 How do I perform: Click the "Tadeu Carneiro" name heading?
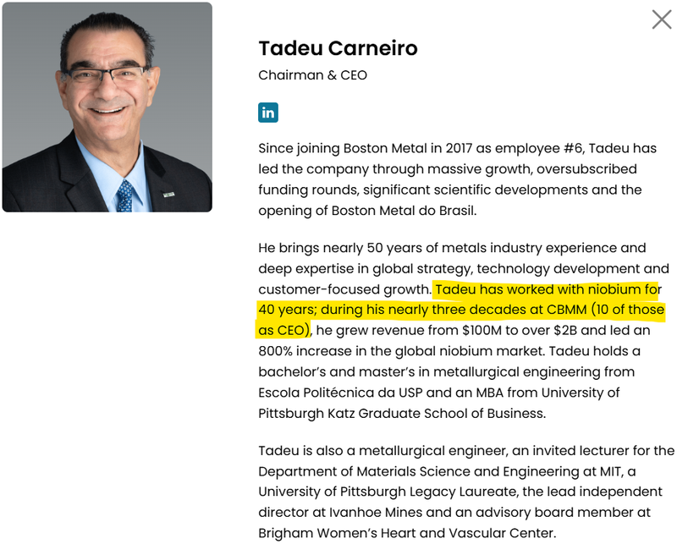[338, 48]
